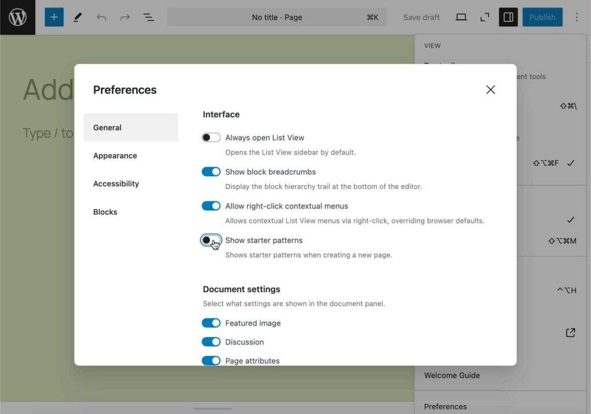591x414 pixels.
Task: Close the Preferences dialog
Action: [491, 89]
